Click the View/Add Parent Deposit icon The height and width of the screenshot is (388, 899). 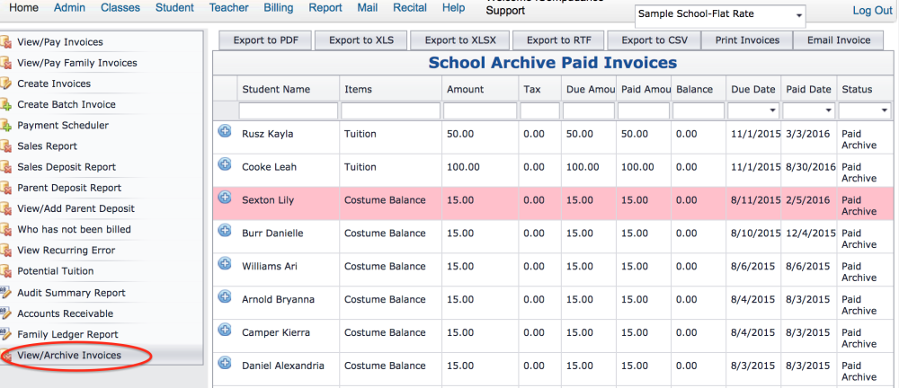click(5, 208)
